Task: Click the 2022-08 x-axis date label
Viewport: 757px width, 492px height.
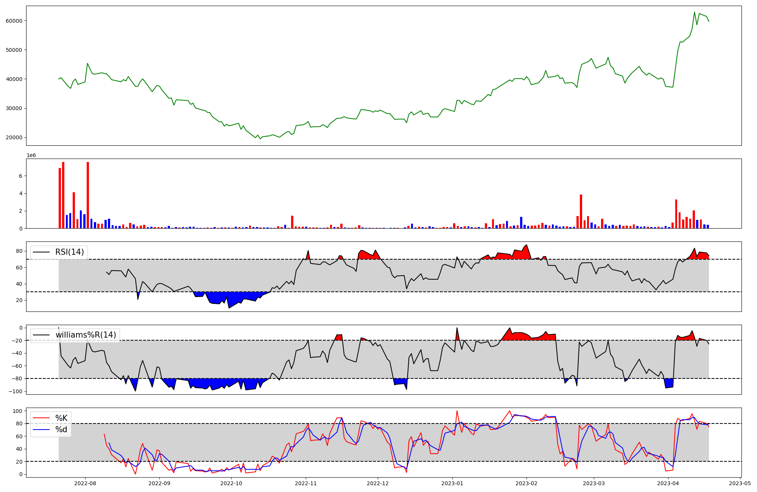Action: pos(85,483)
